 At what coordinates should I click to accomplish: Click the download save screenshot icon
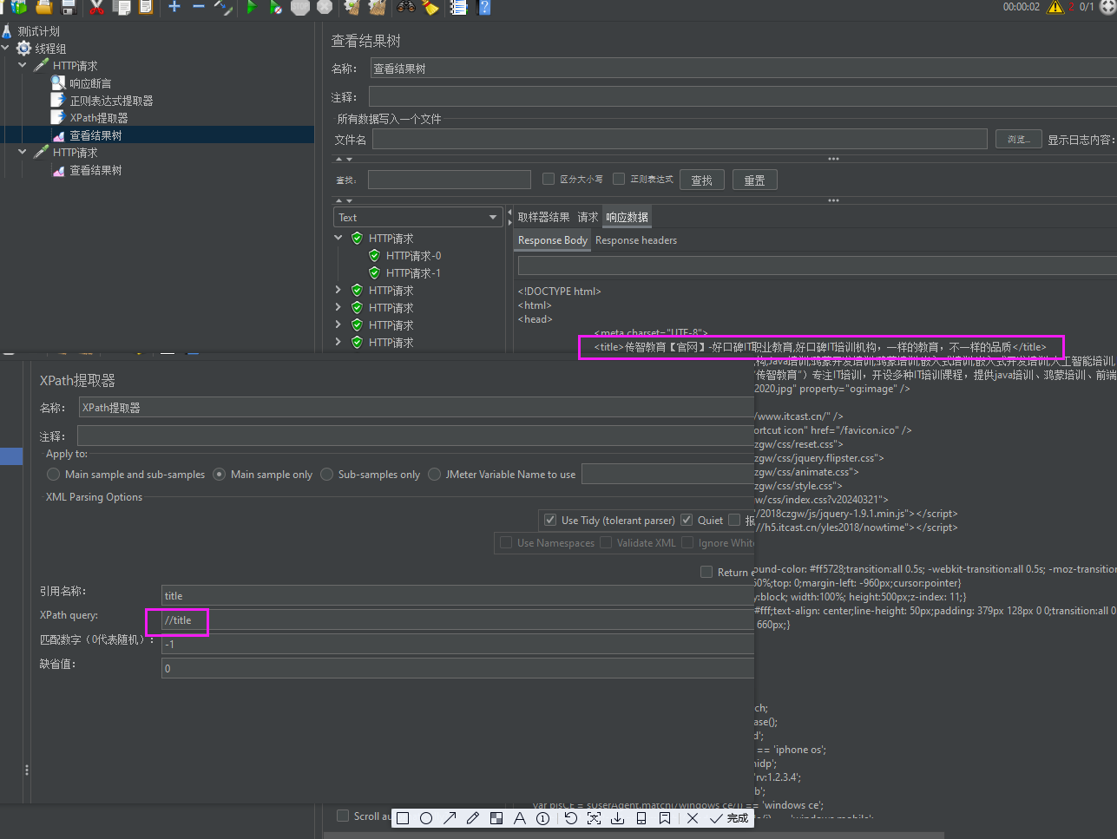(x=618, y=818)
